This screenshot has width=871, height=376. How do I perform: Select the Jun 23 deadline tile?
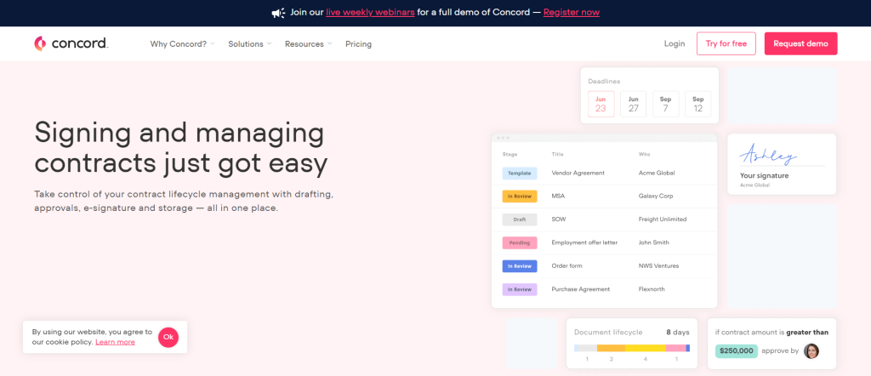click(x=601, y=104)
